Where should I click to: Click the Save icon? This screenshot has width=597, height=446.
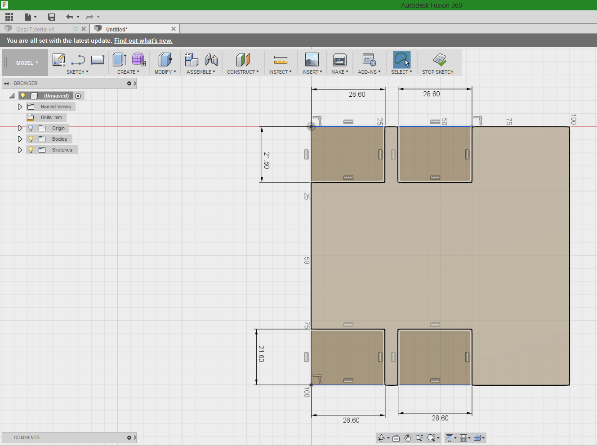(52, 17)
